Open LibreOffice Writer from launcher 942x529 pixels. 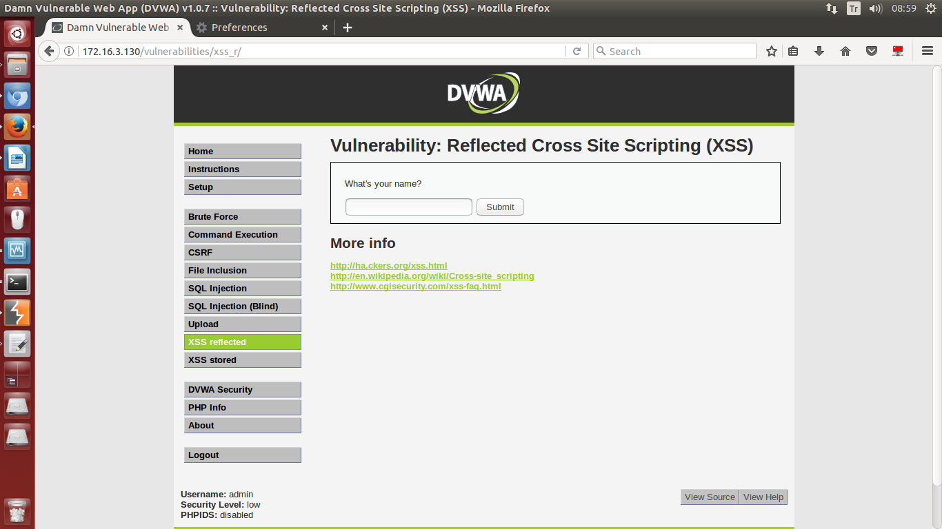tap(17, 158)
